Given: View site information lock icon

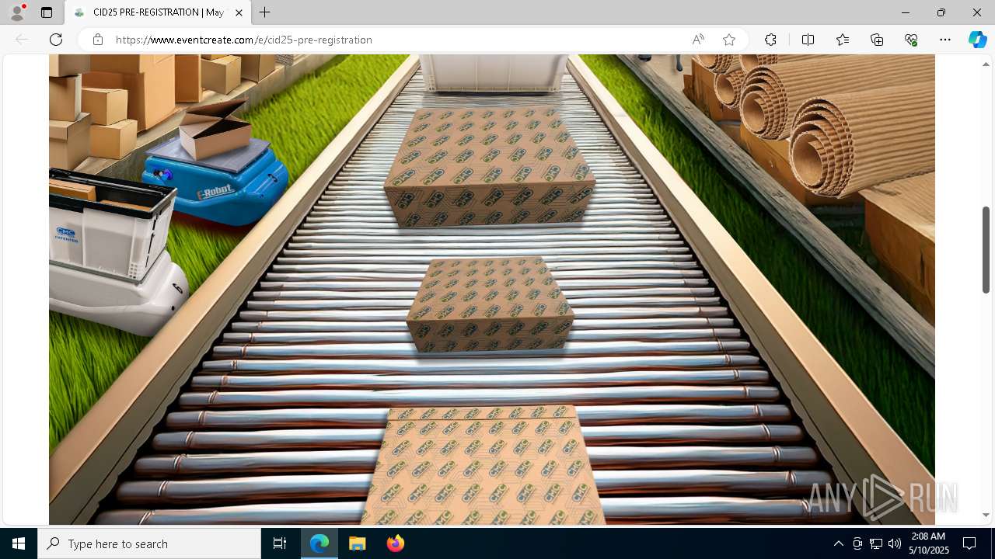Looking at the screenshot, I should pos(98,40).
